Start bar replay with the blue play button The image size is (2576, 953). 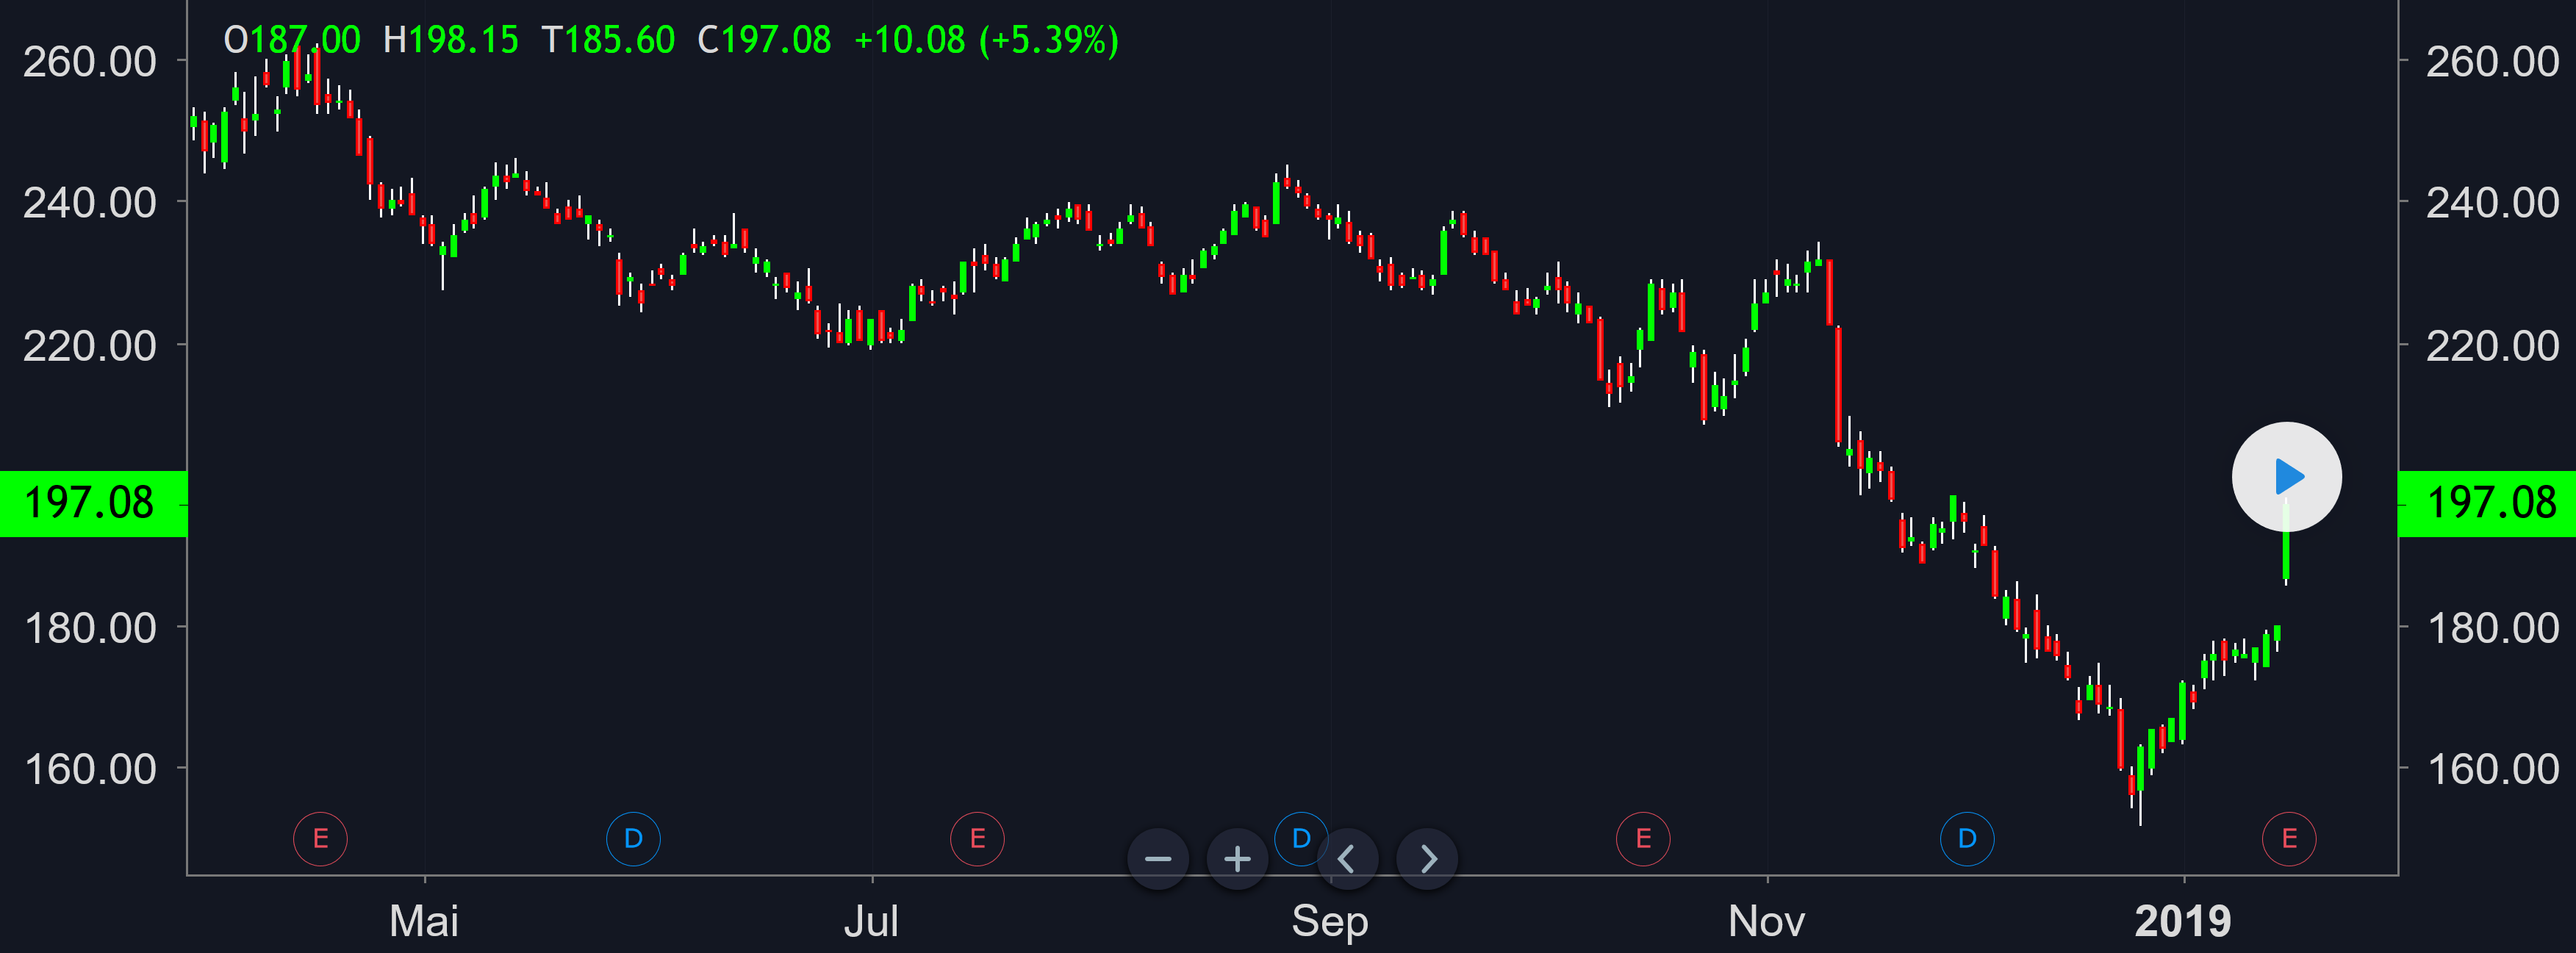click(2287, 477)
